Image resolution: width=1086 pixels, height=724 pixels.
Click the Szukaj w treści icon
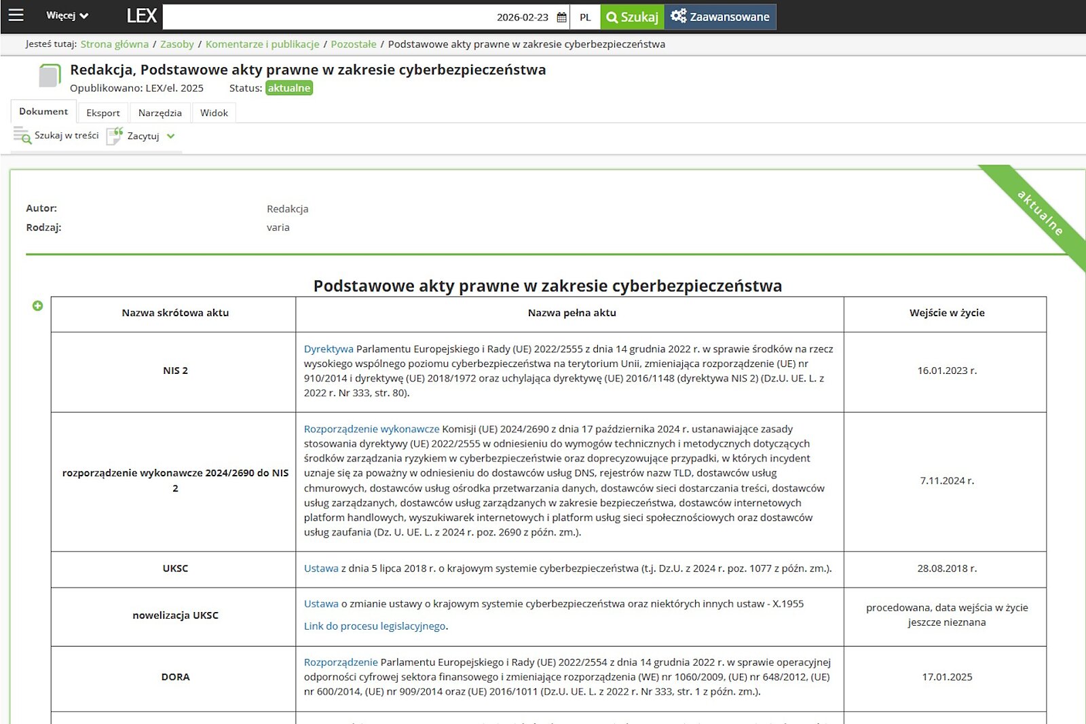pos(22,136)
